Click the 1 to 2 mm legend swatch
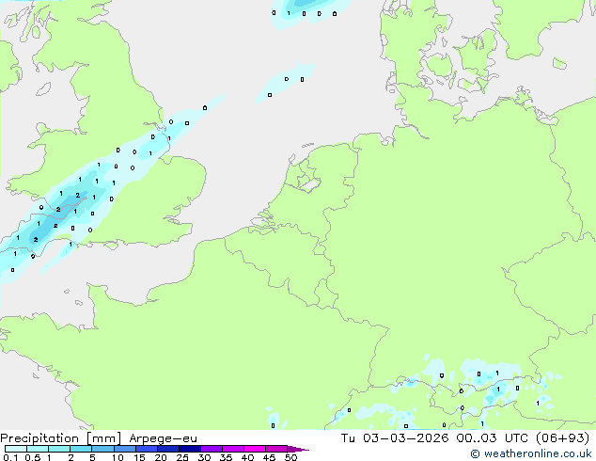 59,449
